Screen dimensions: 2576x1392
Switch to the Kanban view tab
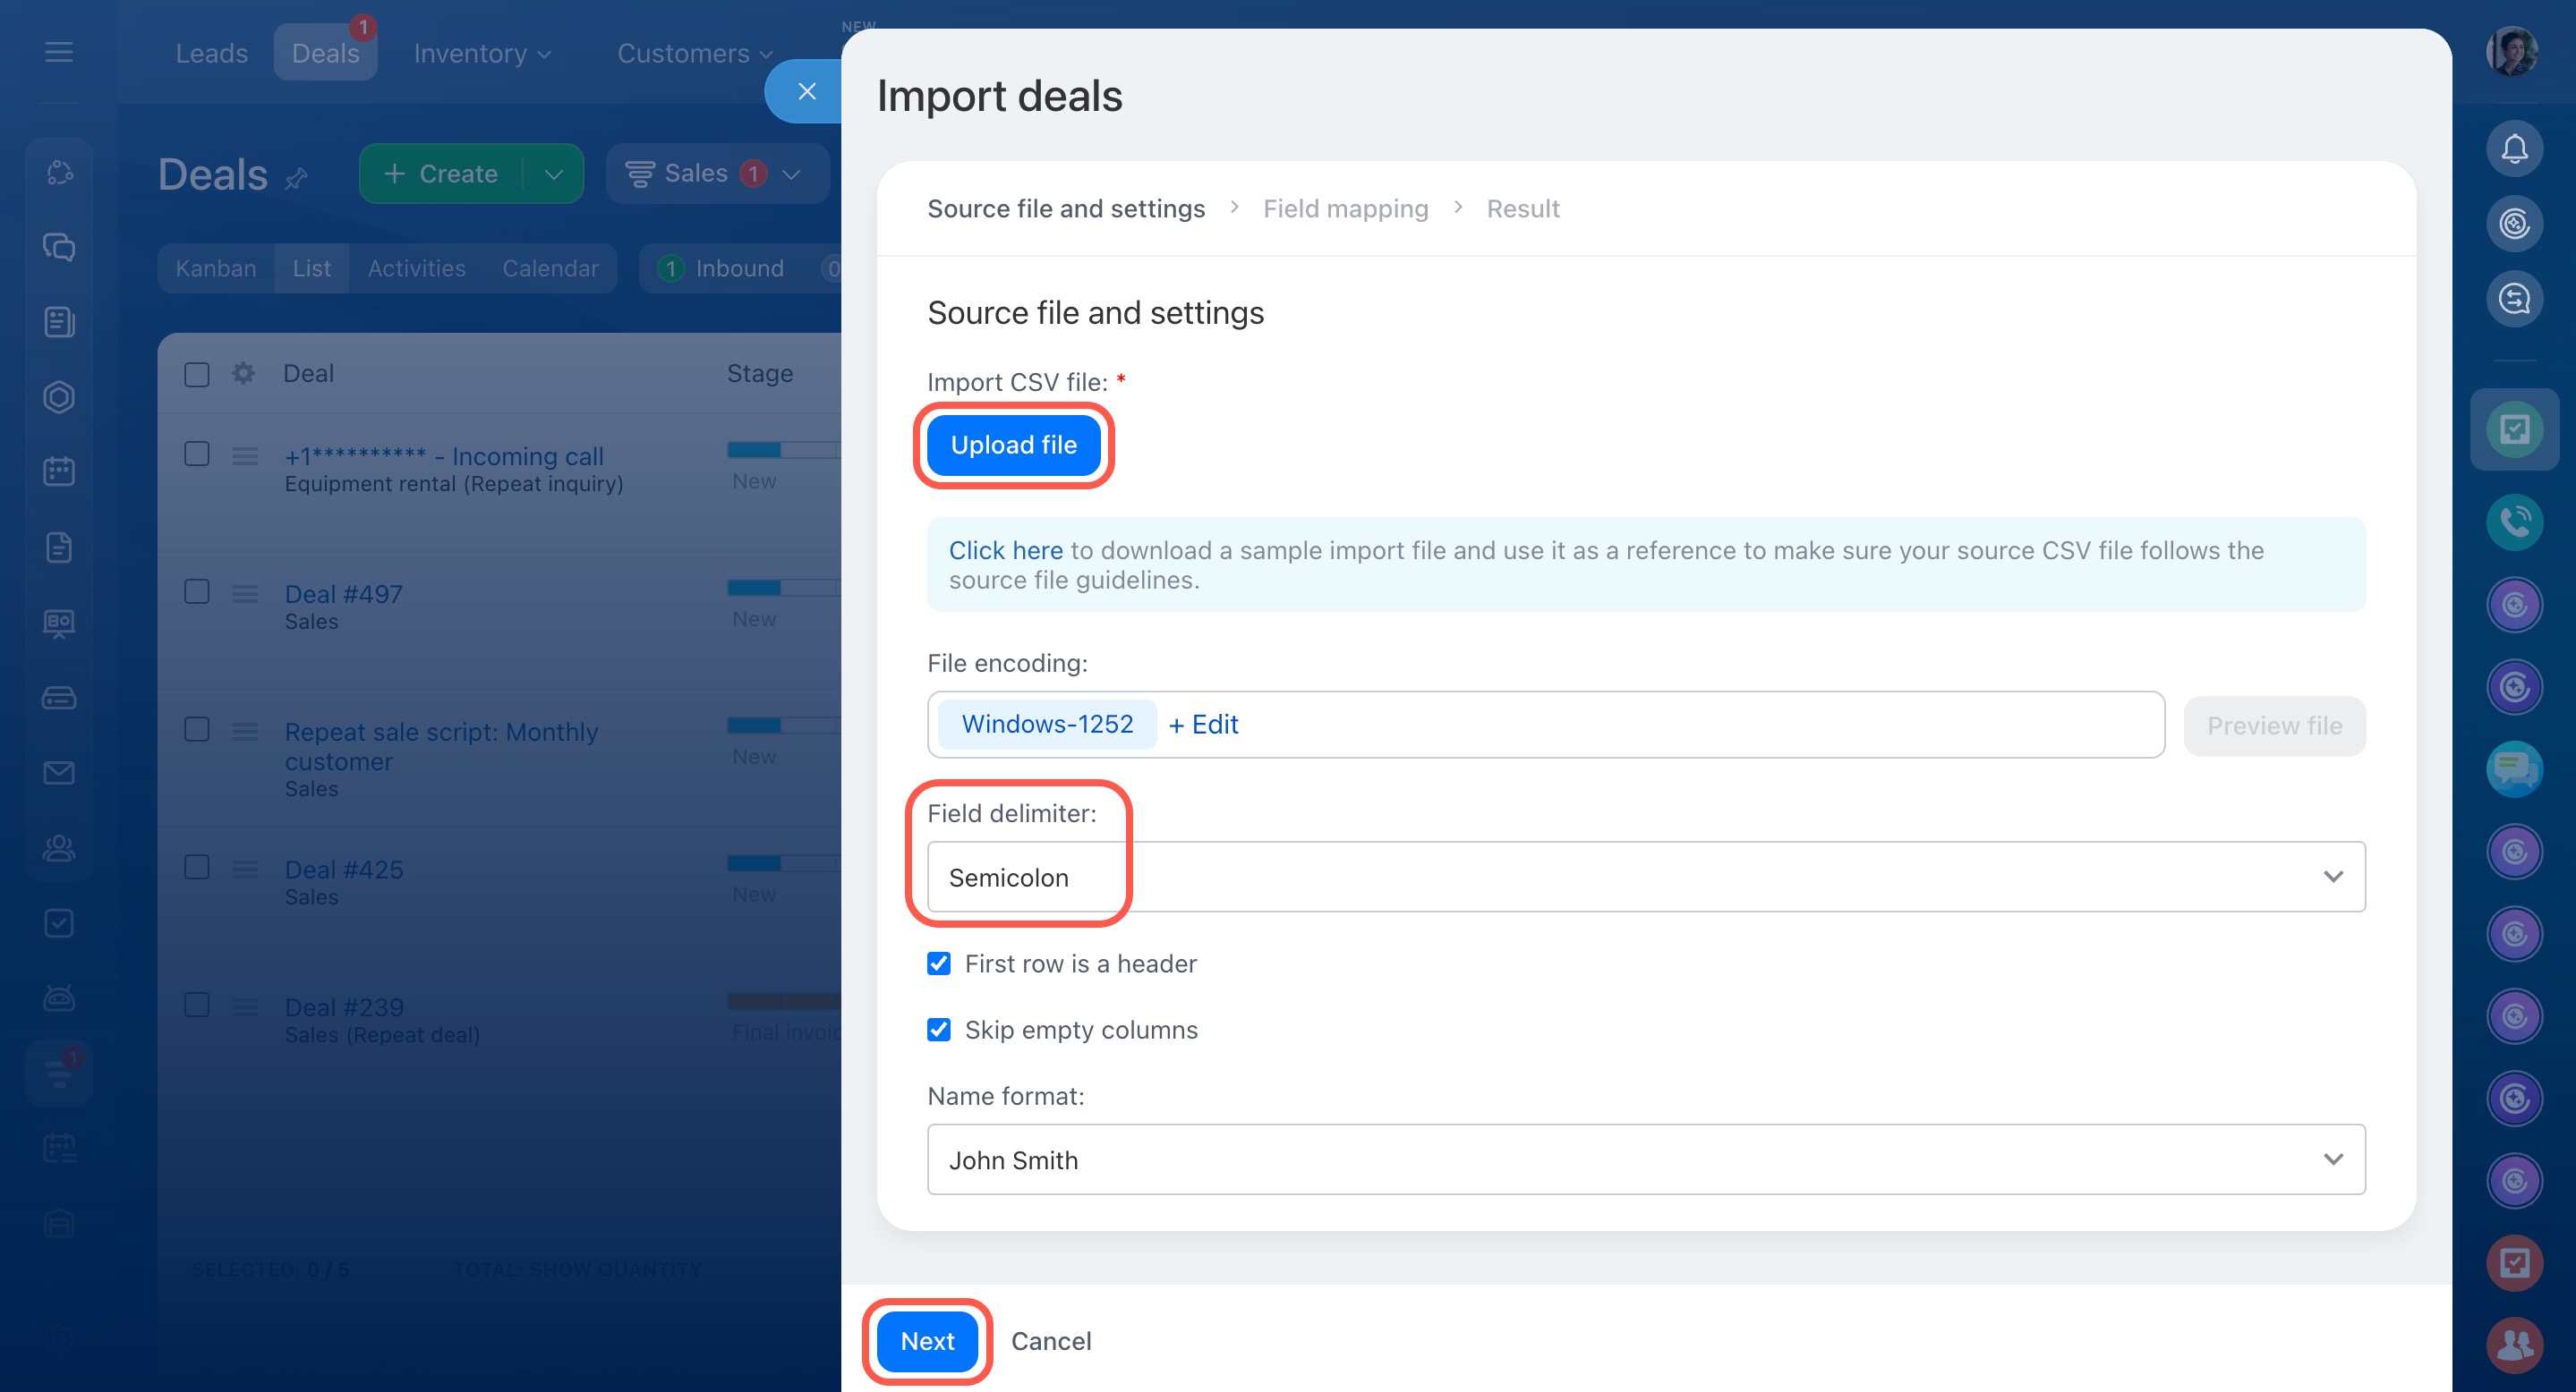pos(215,267)
